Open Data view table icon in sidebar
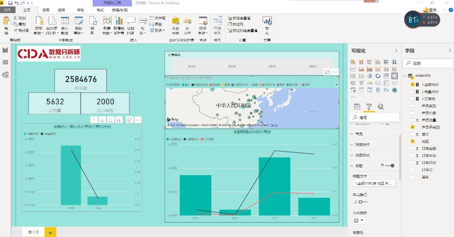 tap(5, 62)
